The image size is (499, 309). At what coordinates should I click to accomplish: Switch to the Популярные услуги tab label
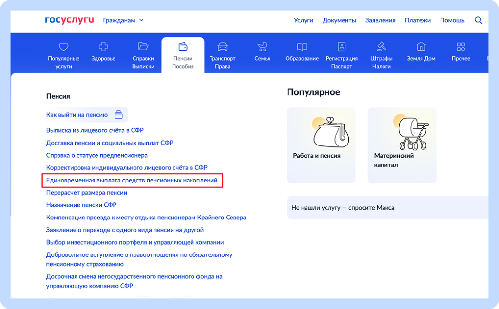click(x=64, y=62)
